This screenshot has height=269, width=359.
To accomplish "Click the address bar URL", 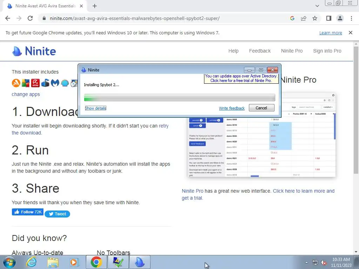I will click(135, 18).
